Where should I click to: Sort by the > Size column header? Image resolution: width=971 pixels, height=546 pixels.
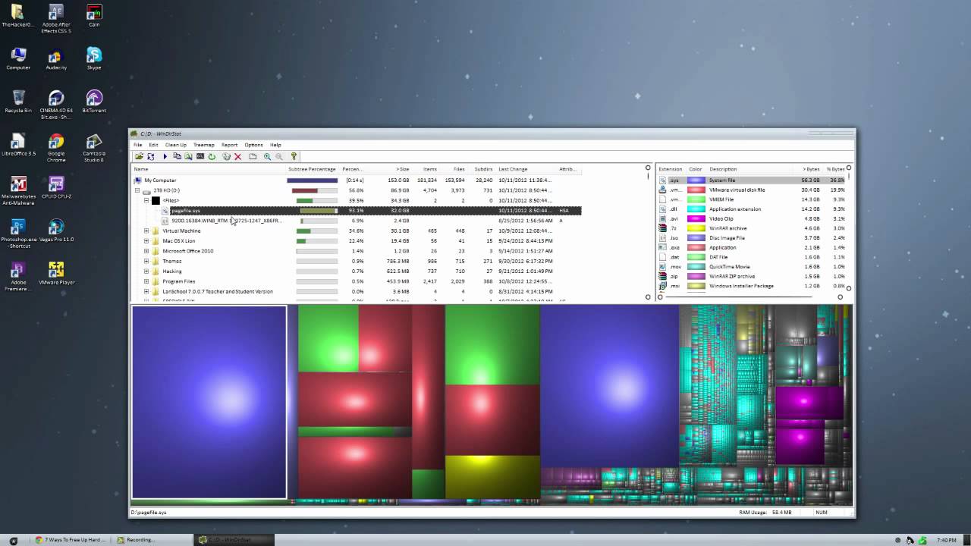click(x=388, y=169)
